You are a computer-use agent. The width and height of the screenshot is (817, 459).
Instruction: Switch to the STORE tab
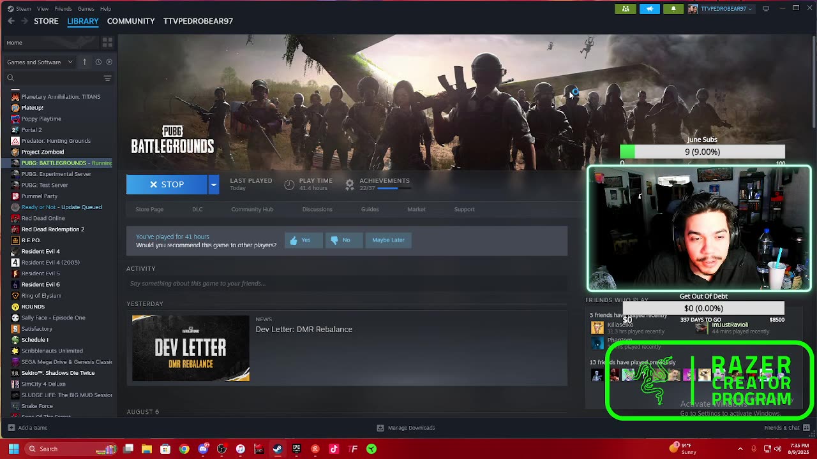pyautogui.click(x=46, y=21)
